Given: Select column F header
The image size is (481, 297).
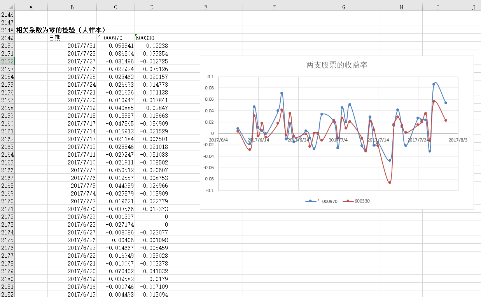Looking at the screenshot, I should click(x=275, y=7).
